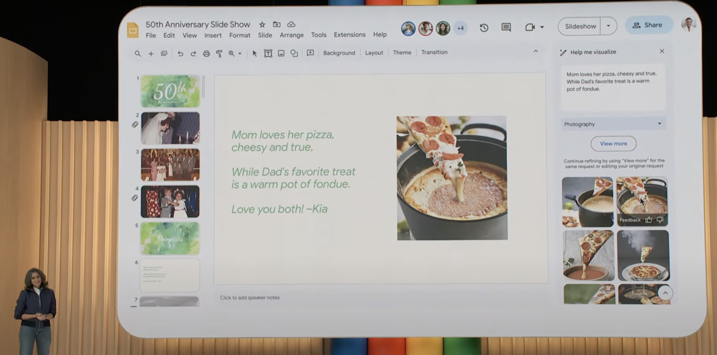The image size is (717, 355).
Task: Expand the Slideshow options arrow
Action: 608,26
